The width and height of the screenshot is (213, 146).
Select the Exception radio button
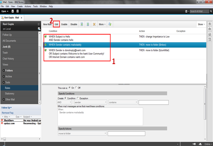(78, 98)
